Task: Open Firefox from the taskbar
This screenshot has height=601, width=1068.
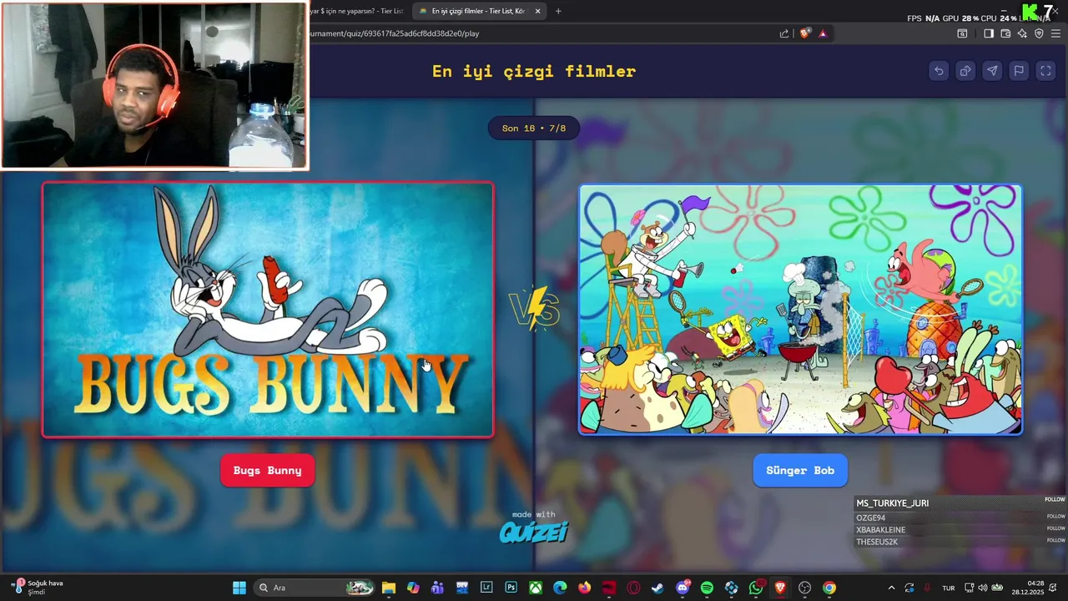Action: tap(584, 588)
